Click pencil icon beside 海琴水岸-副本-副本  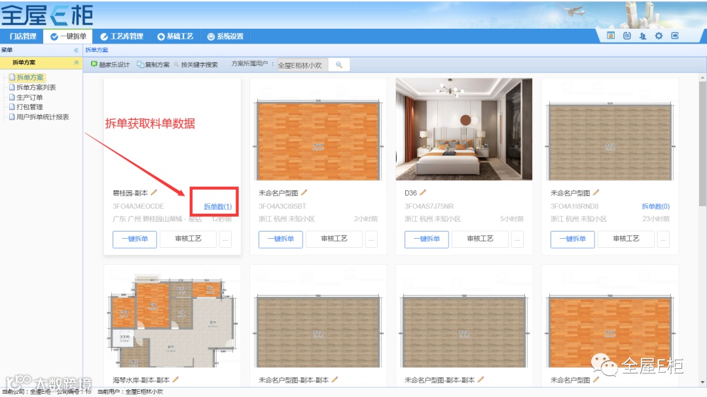[x=175, y=379]
